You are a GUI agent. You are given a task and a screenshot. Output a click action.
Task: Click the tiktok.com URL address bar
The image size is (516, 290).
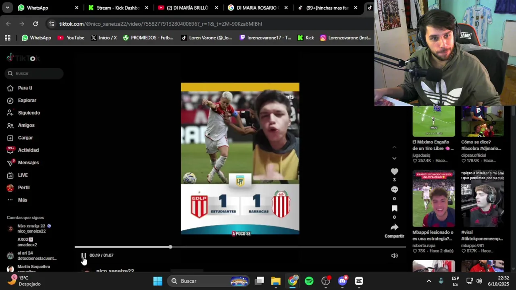161,24
